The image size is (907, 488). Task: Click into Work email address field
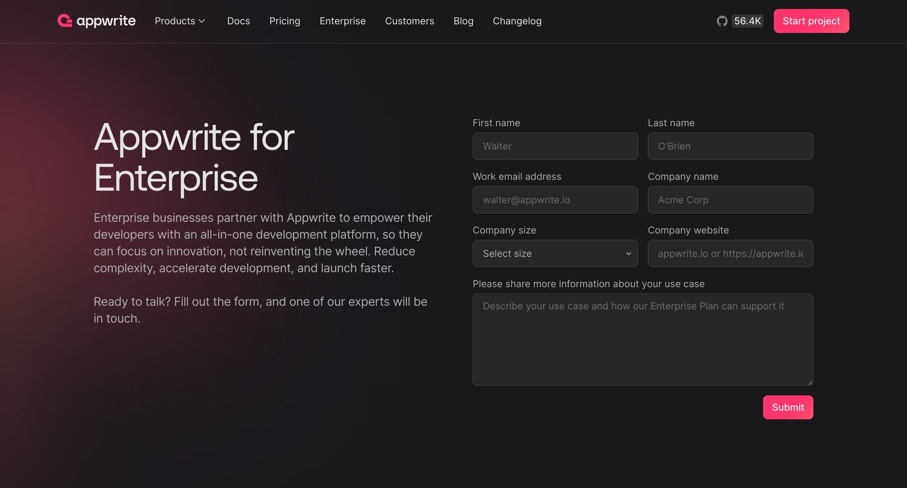click(x=555, y=200)
